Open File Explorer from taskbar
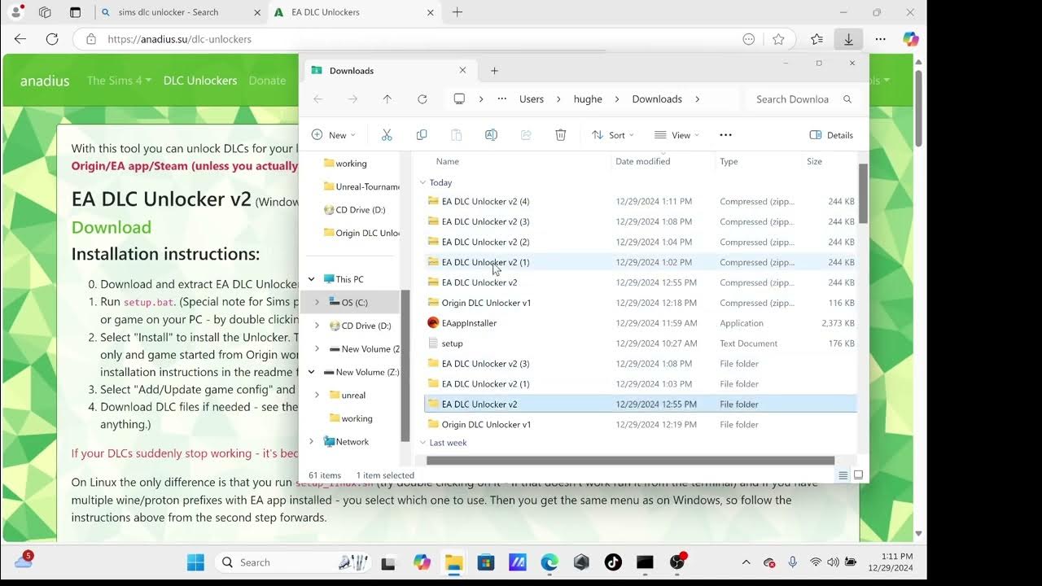The width and height of the screenshot is (1042, 586). (x=453, y=562)
